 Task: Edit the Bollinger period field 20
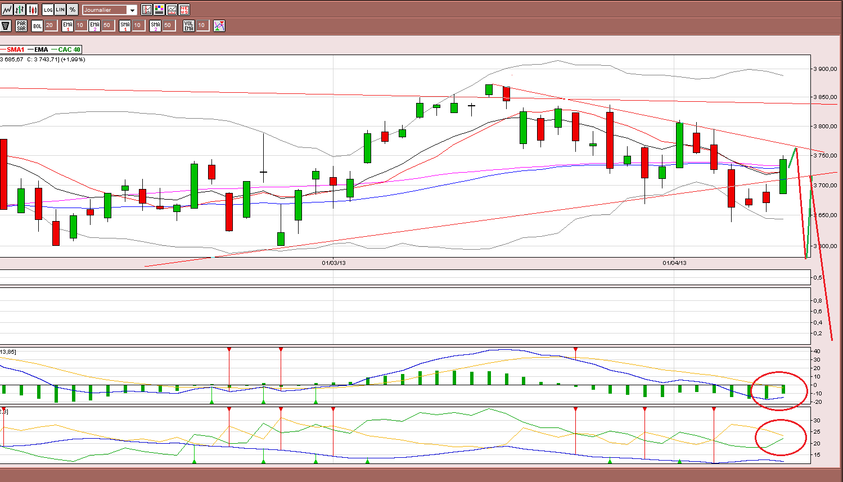point(50,25)
